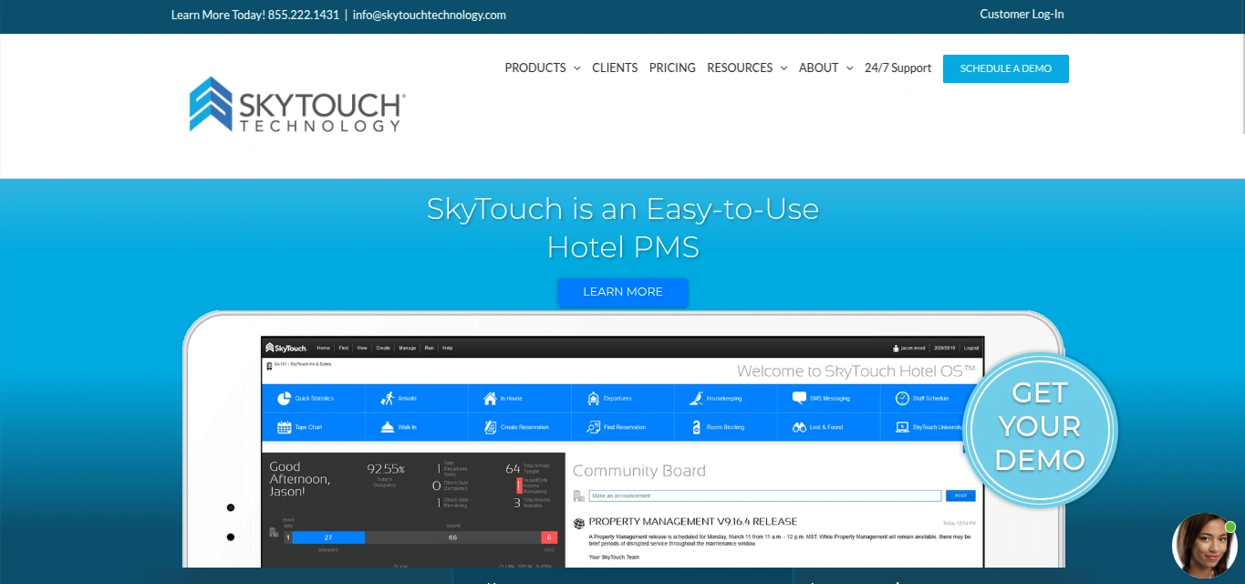Expand the PRODUCTS dropdown menu

point(543,68)
